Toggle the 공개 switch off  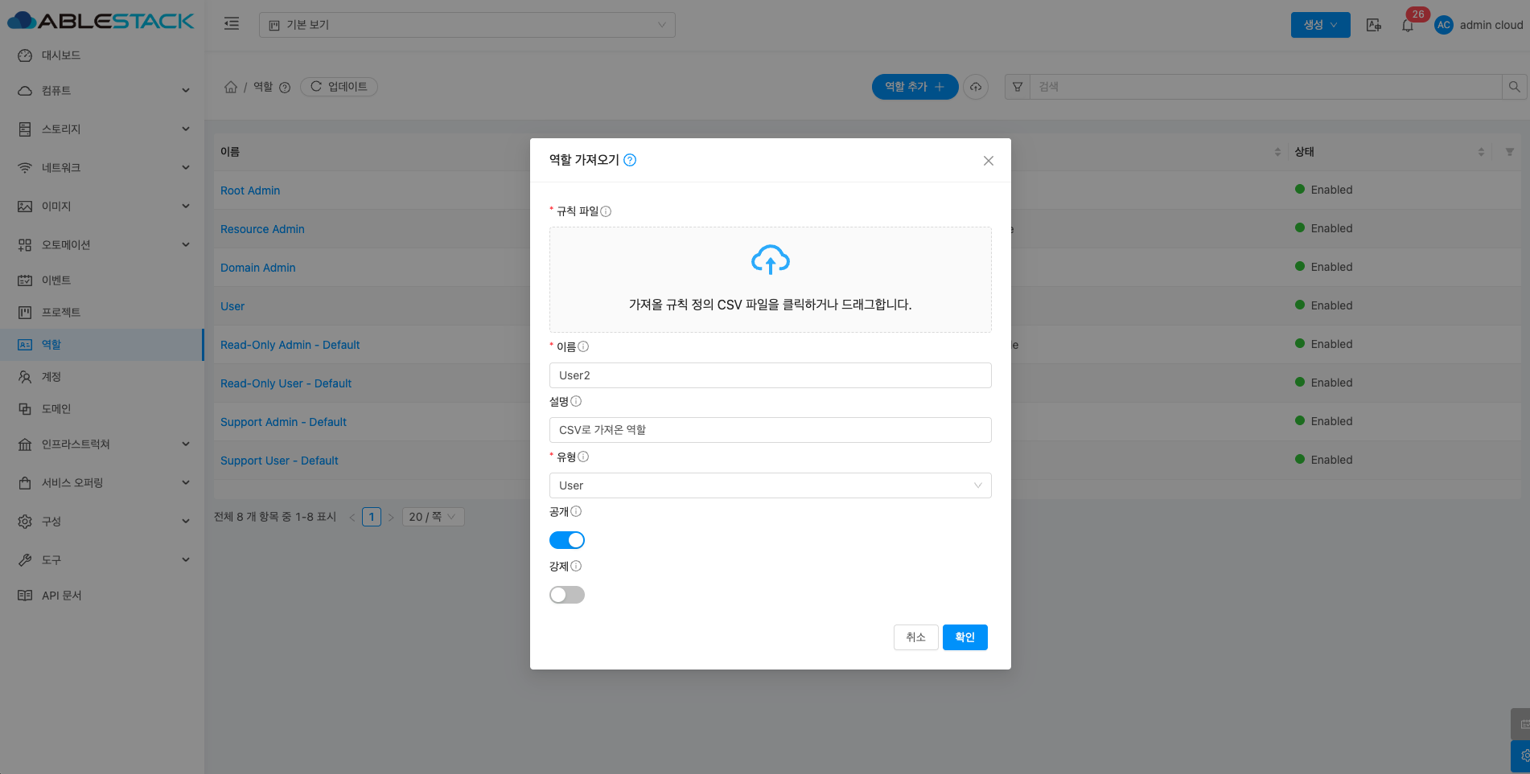(x=567, y=540)
